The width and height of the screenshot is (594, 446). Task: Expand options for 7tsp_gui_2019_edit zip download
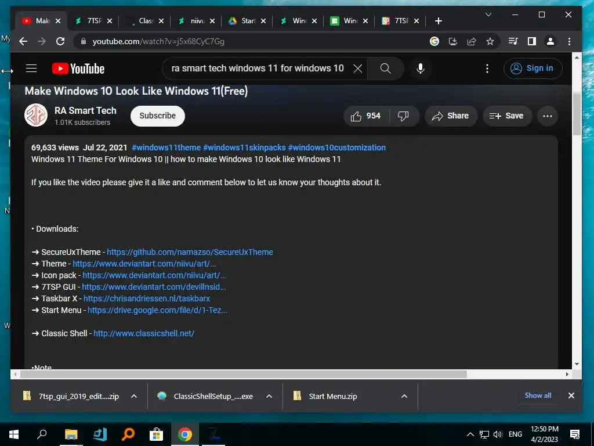(134, 396)
